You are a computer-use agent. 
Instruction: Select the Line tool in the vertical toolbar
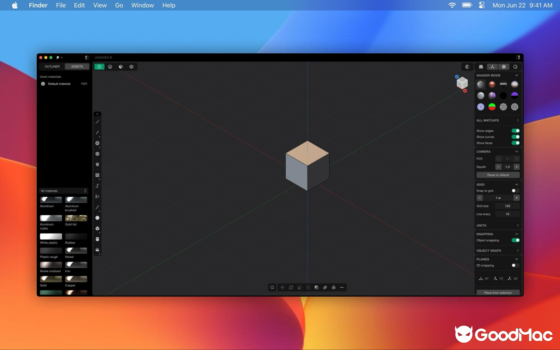coord(97,122)
